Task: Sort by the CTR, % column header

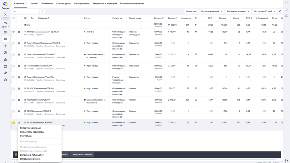Action: [x=249, y=18]
